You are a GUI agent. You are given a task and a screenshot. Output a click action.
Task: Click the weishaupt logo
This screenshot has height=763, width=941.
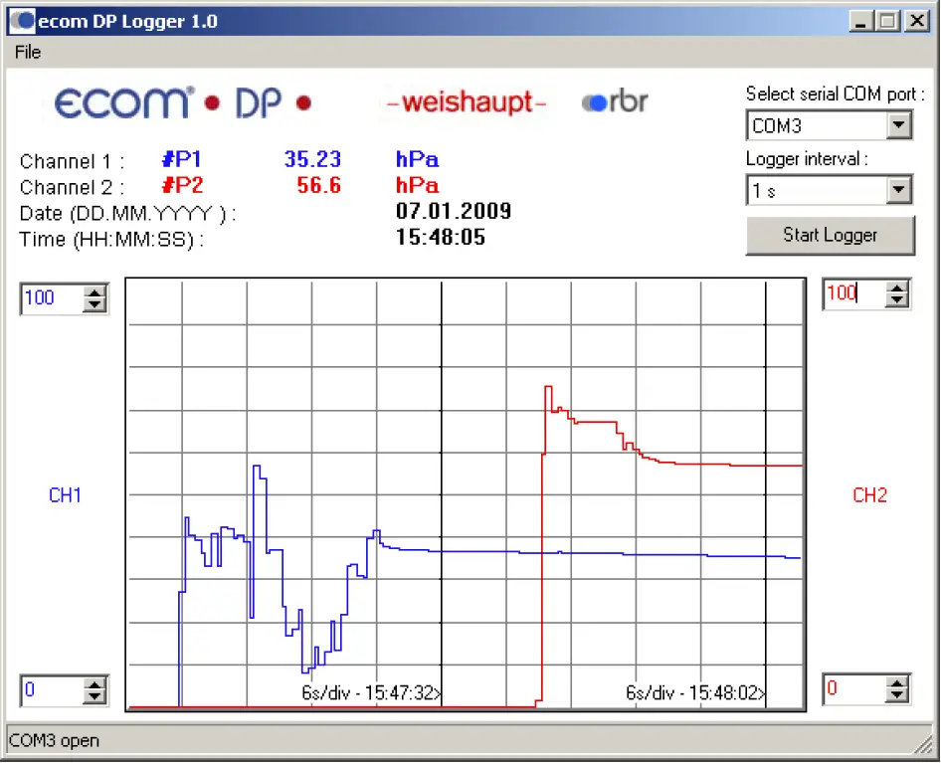point(465,101)
